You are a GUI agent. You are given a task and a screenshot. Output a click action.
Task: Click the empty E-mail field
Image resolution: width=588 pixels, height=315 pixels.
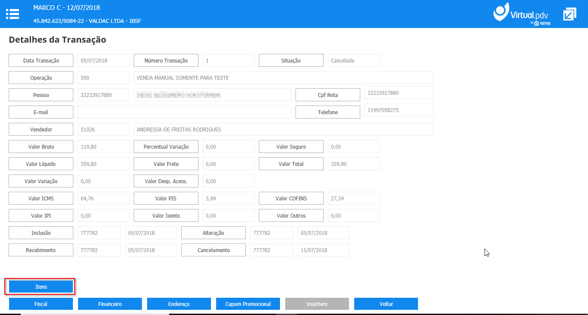coord(184,112)
